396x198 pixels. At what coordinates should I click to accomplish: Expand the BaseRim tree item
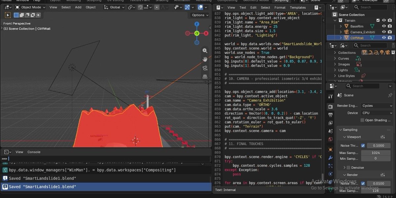(x=341, y=26)
